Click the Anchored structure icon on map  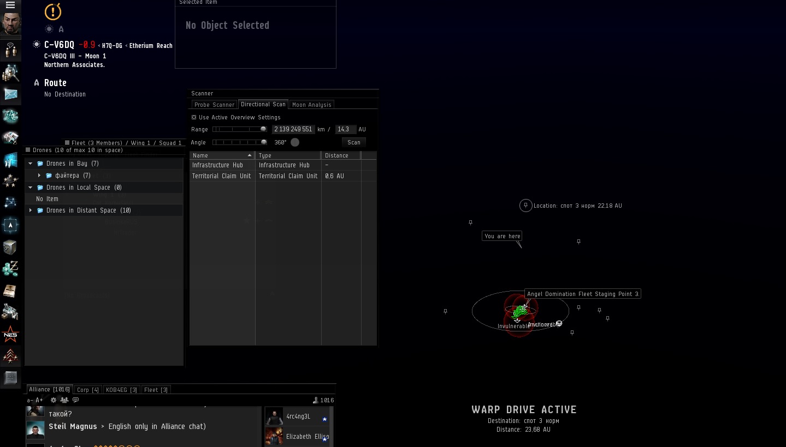tap(559, 324)
